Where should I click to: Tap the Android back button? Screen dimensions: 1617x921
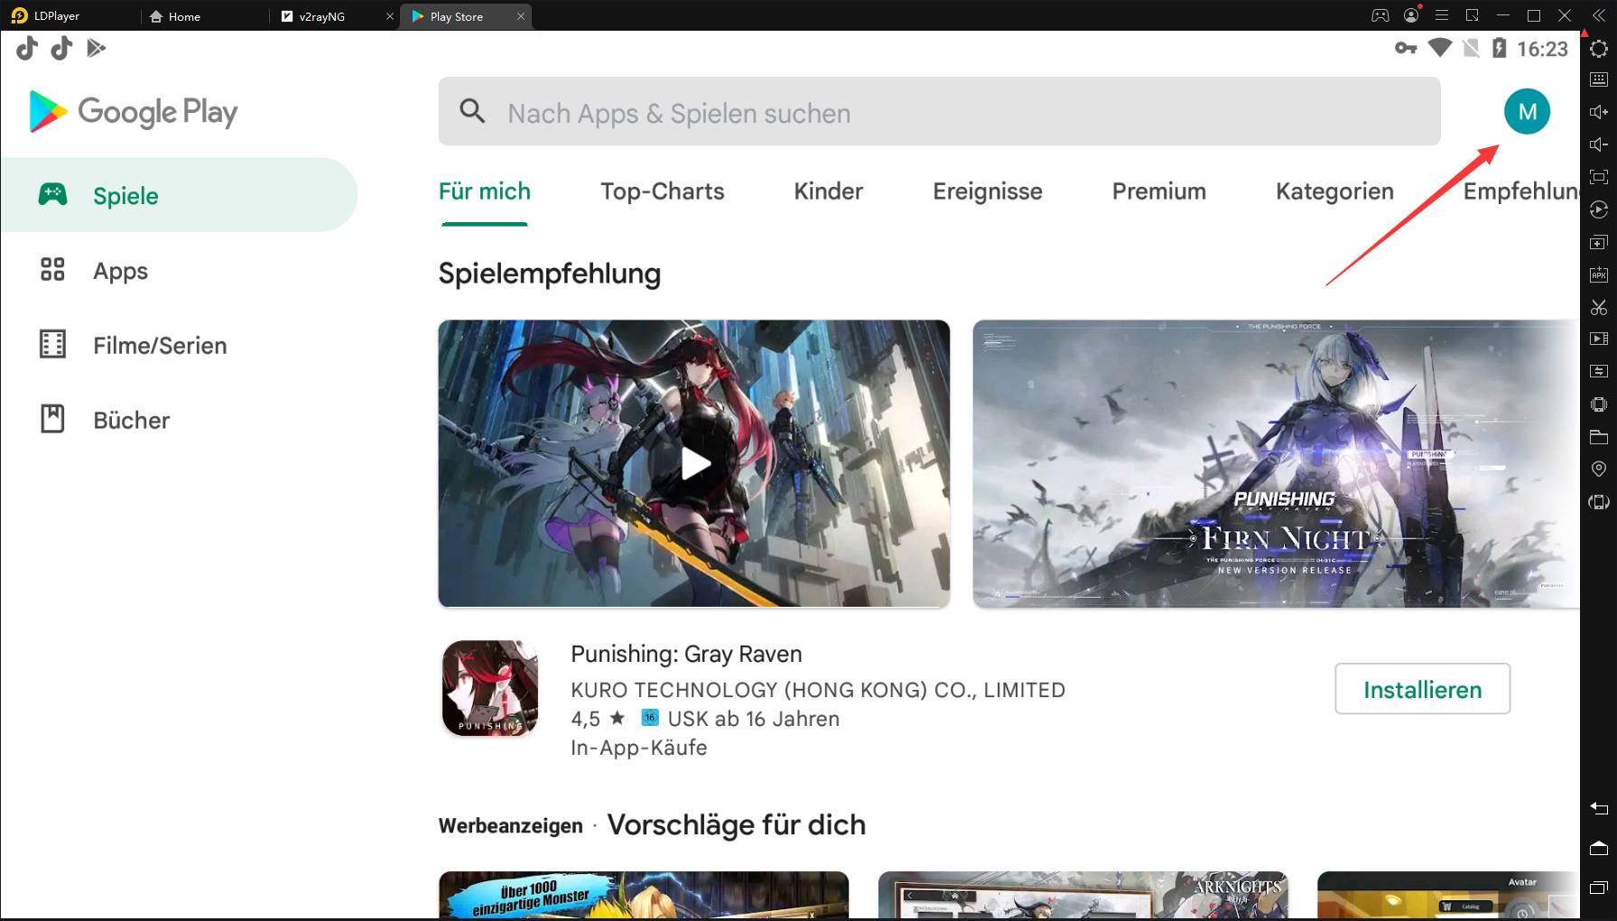click(1599, 808)
